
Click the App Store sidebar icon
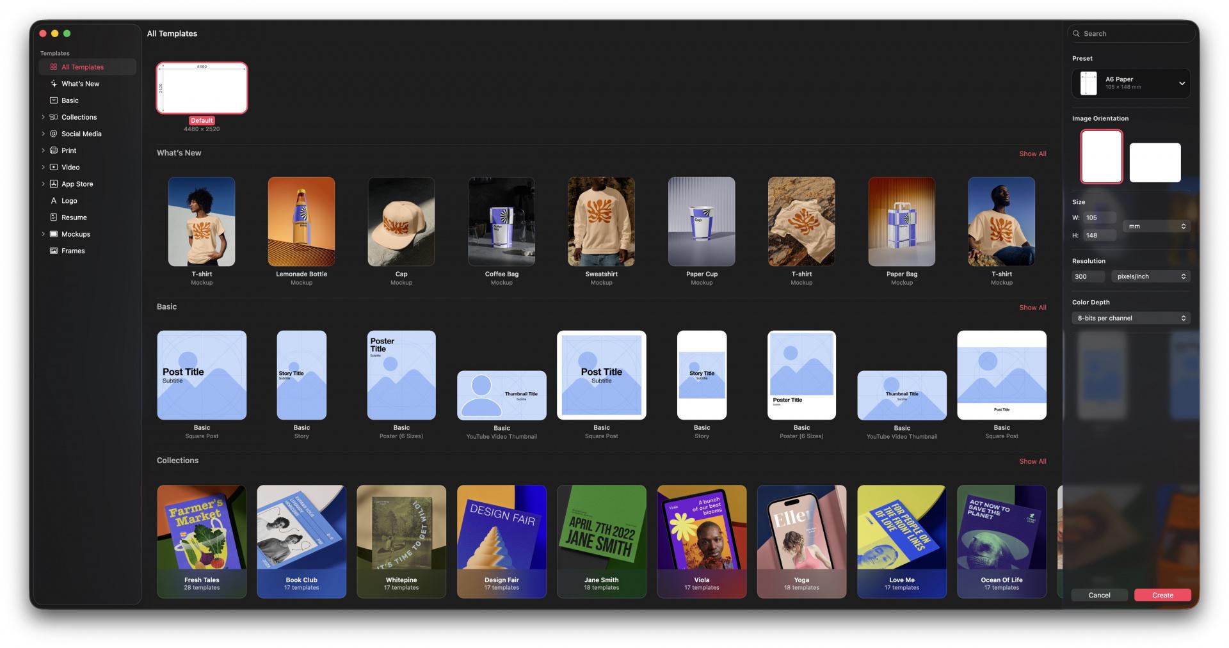point(54,184)
